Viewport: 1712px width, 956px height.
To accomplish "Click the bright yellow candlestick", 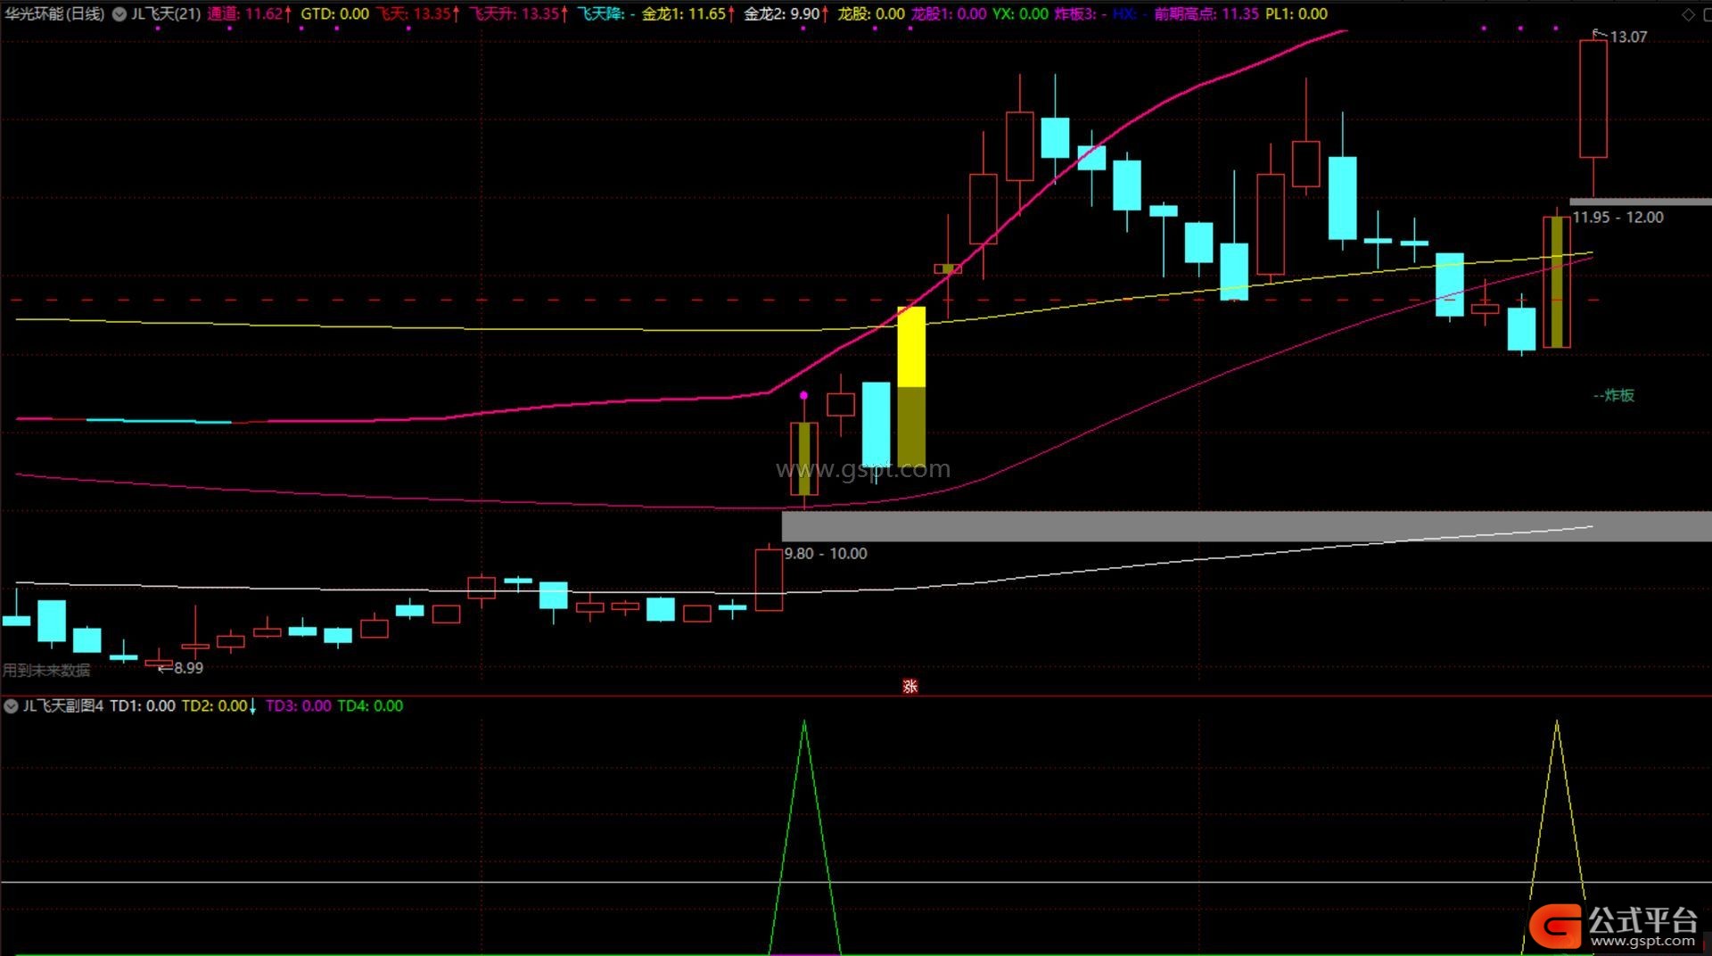I will tap(911, 347).
